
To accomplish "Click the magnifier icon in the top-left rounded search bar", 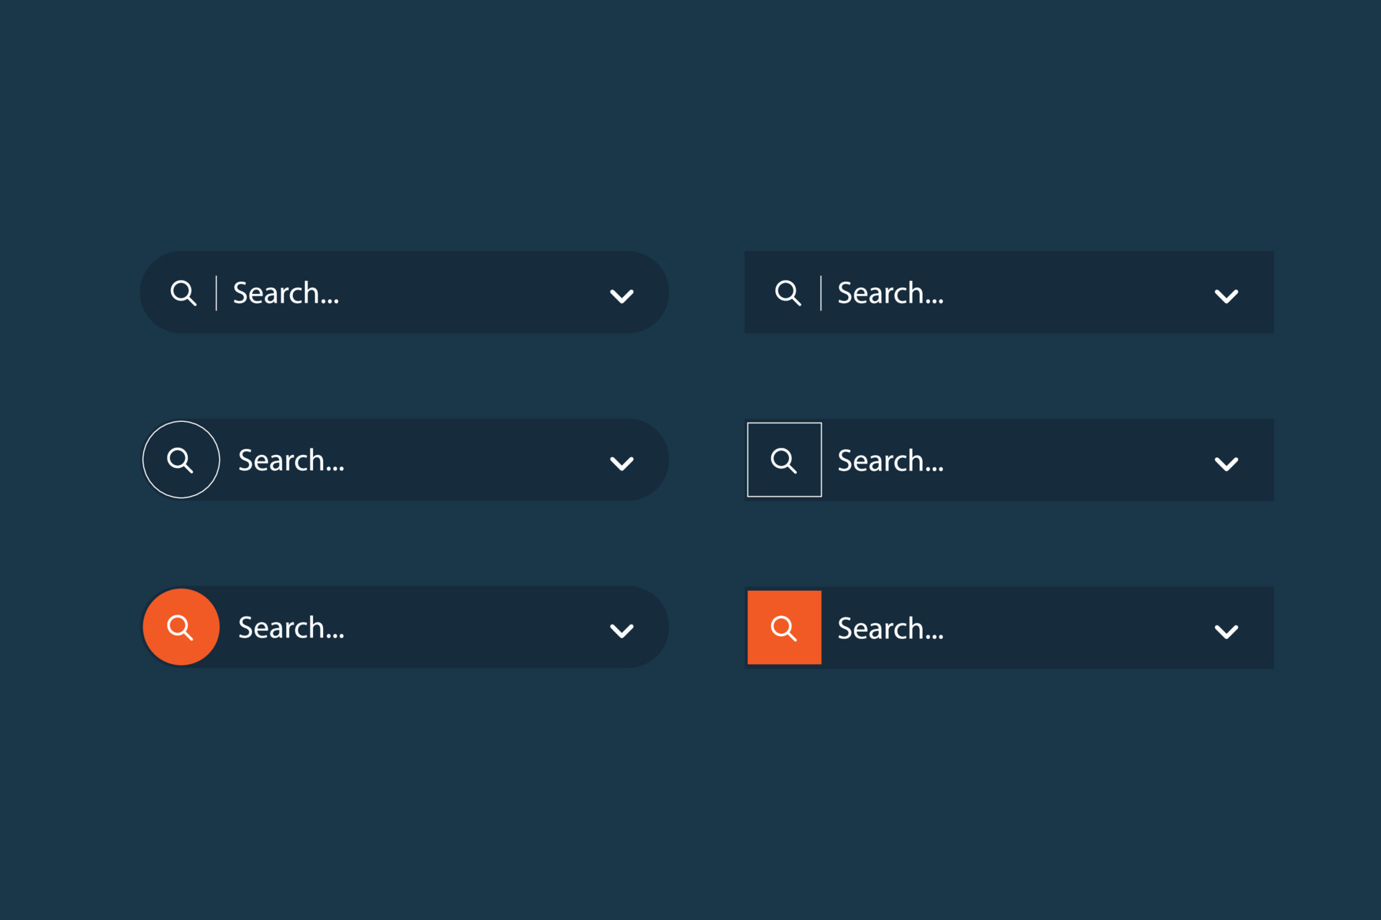I will 184,293.
